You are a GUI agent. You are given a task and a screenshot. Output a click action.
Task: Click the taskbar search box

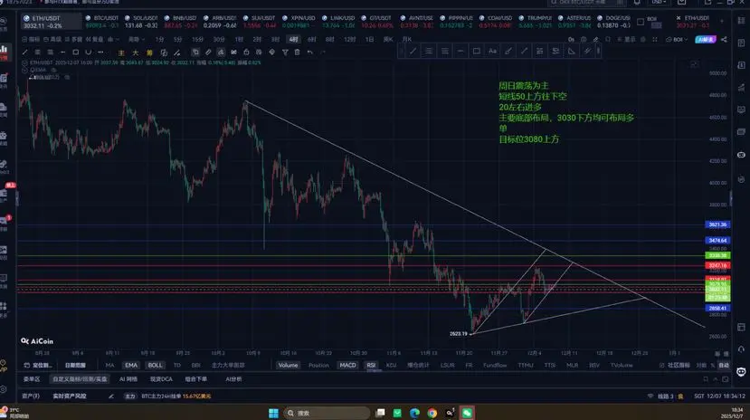328,413
